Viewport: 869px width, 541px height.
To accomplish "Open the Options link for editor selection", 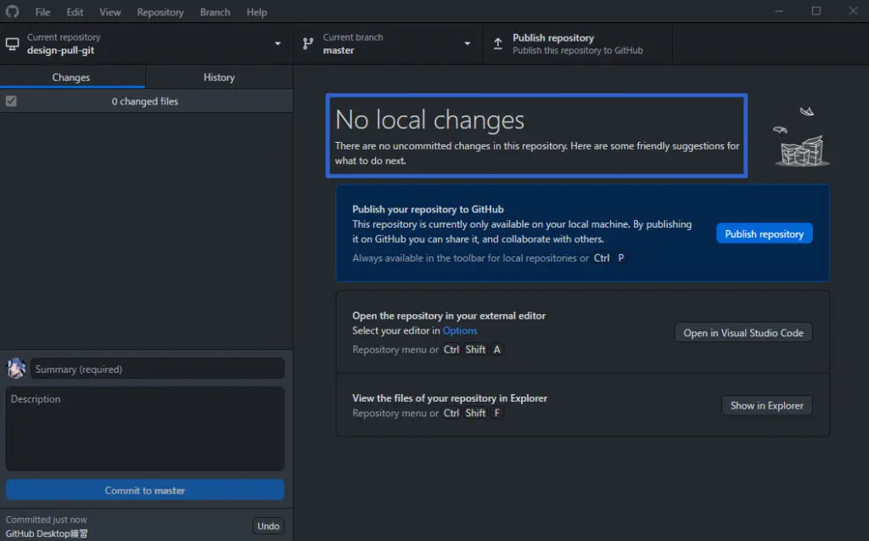I will pos(460,330).
